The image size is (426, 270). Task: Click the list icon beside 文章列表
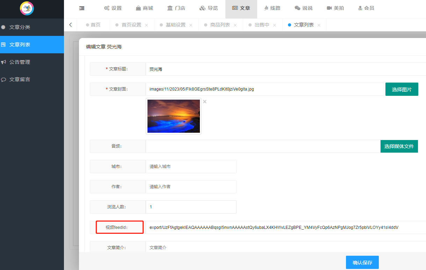pos(3,45)
